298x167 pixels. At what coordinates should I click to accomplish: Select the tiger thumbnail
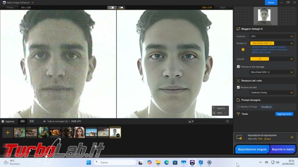pyautogui.click(x=20, y=133)
